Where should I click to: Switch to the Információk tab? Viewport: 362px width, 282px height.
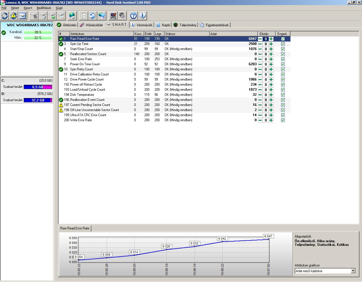tap(142, 25)
